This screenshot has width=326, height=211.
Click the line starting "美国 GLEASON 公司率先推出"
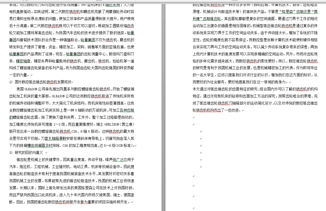[75, 89]
